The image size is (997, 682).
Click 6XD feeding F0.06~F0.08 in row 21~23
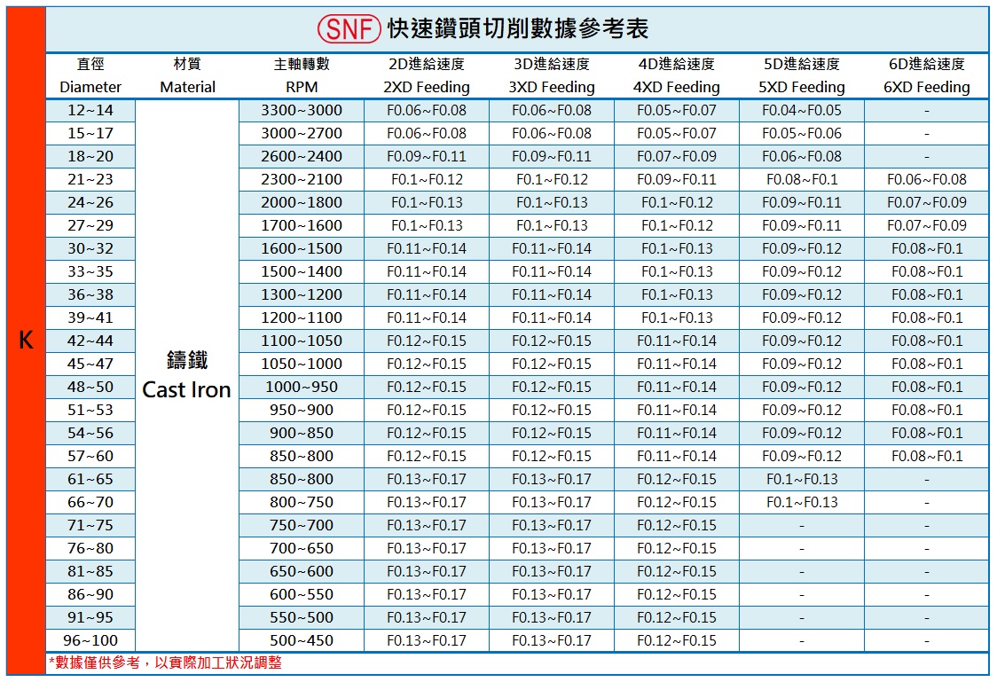click(927, 180)
